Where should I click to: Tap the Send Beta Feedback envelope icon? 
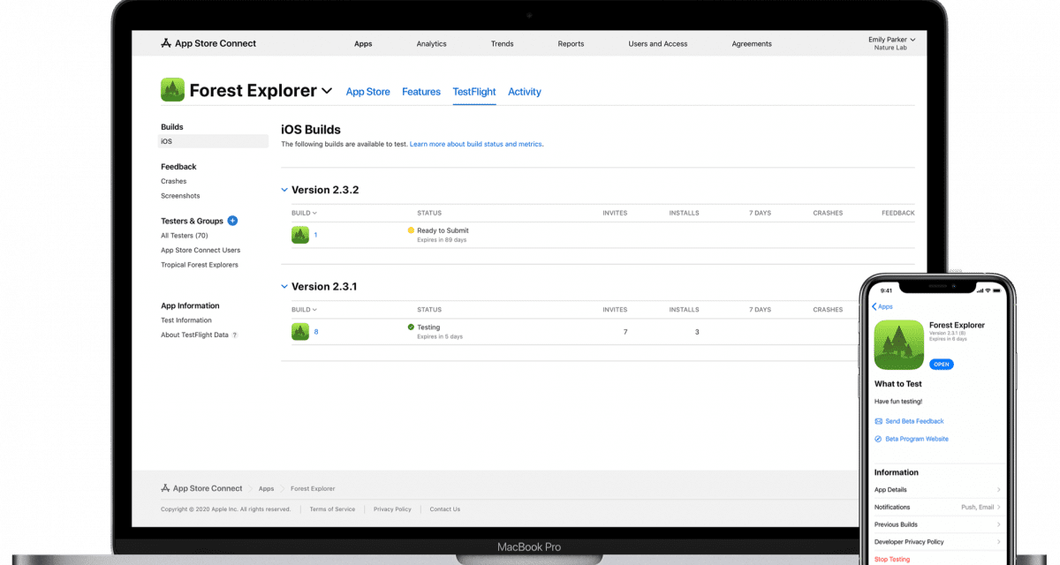tap(878, 421)
